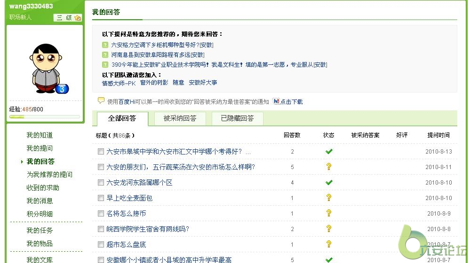This screenshot has width=470, height=263.
Task: Click question-mark status for 早上吃全麦面包 row
Action: [329, 197]
